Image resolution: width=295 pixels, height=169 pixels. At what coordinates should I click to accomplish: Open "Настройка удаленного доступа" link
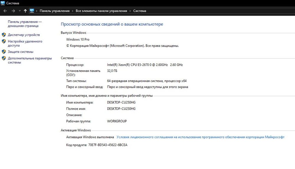[x=25, y=43]
